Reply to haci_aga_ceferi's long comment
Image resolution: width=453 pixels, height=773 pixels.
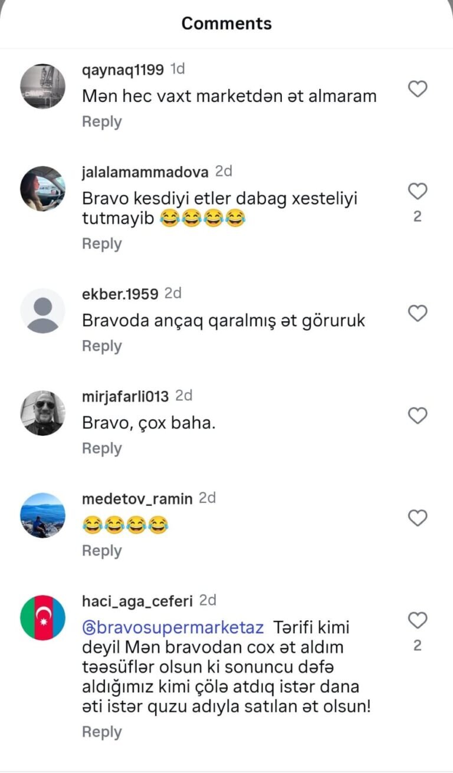(x=101, y=732)
